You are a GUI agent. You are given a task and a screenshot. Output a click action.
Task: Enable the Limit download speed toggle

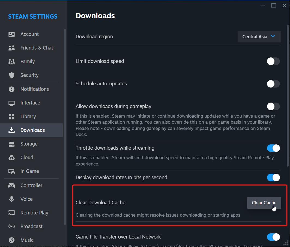273,61
